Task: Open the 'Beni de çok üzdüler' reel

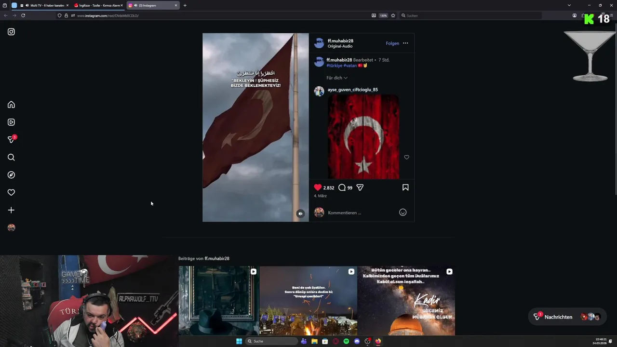Action: coord(308,301)
